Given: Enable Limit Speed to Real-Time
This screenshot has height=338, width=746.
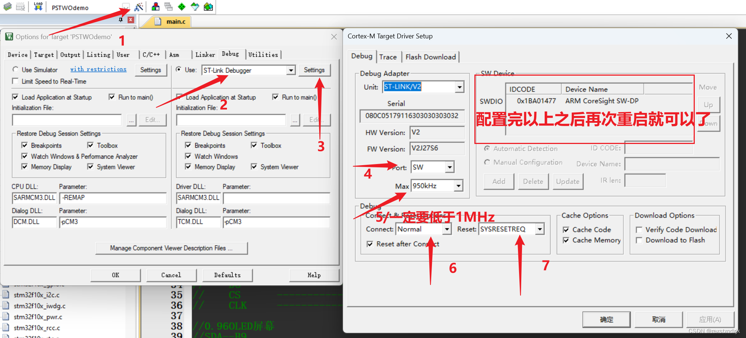Looking at the screenshot, I should (15, 81).
